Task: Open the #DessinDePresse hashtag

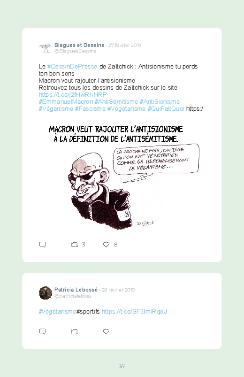Action: [72, 67]
